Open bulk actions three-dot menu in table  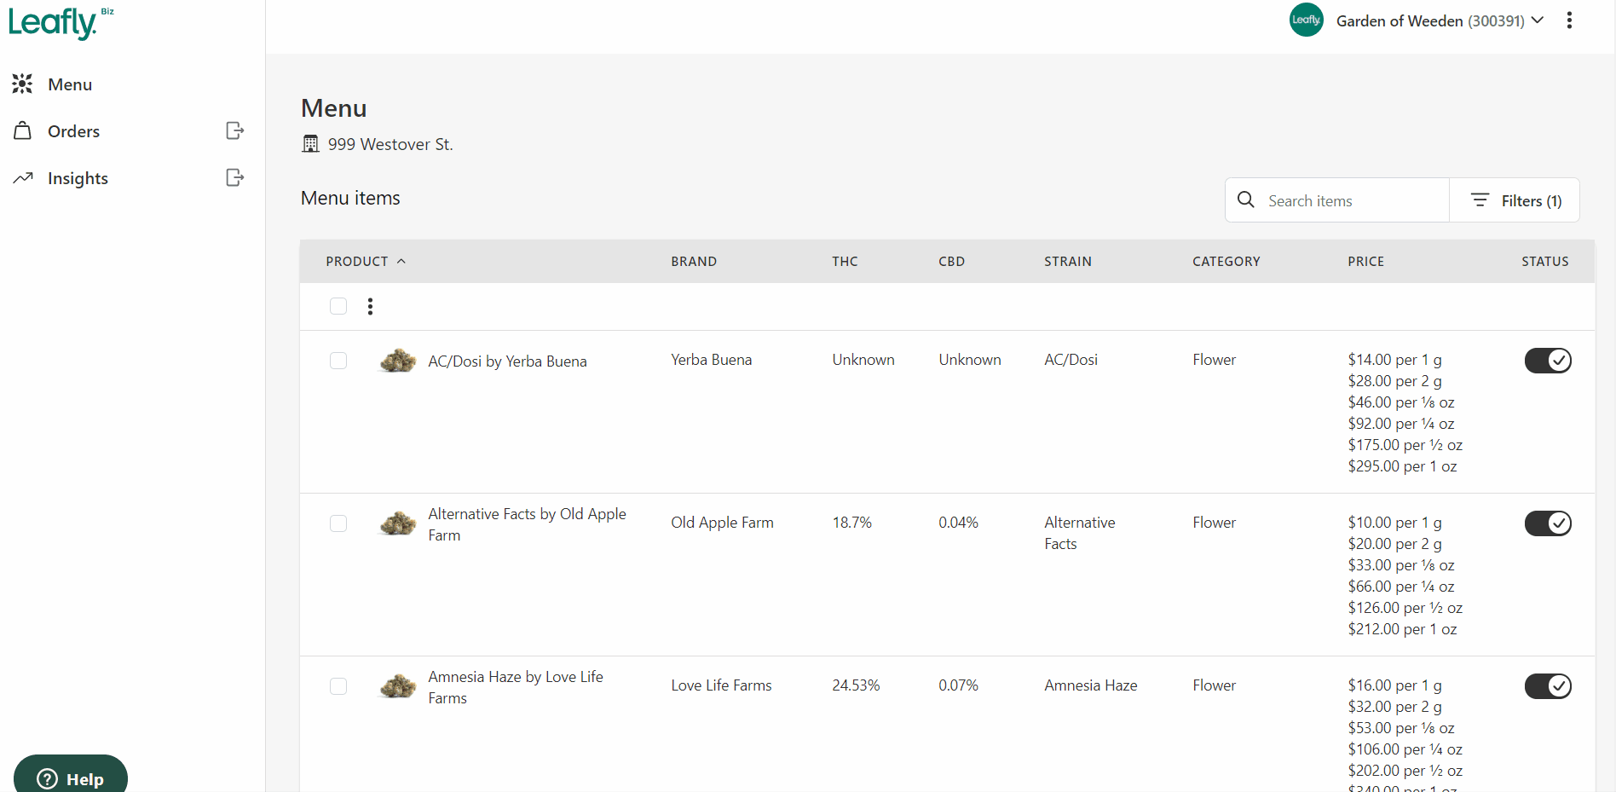click(370, 306)
